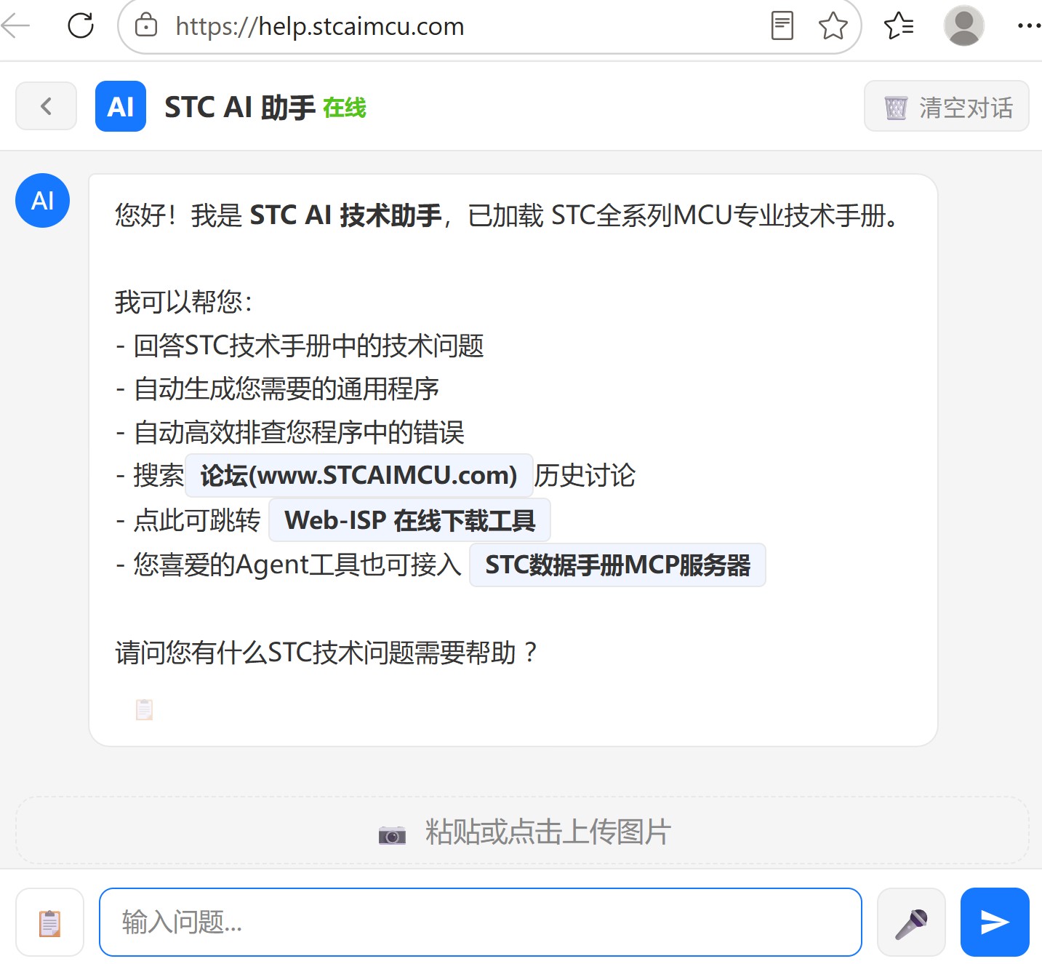Open browser settings ellipsis menu
Screen dimensions: 1042x964
1029,26
